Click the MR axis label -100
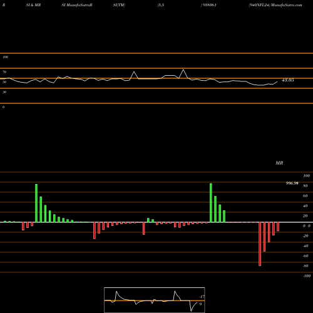The width and height of the screenshot is (313, 313). point(307,276)
